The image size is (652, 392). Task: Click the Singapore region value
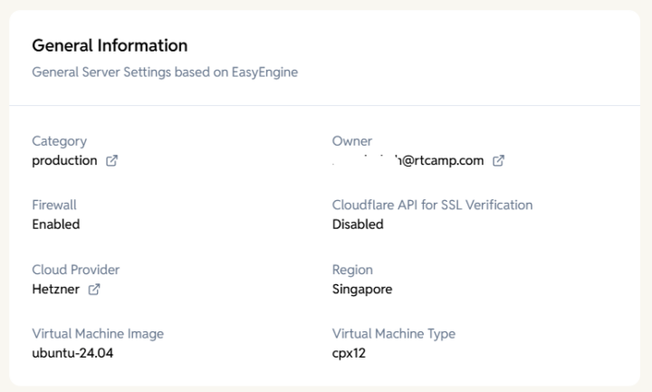[x=362, y=289]
